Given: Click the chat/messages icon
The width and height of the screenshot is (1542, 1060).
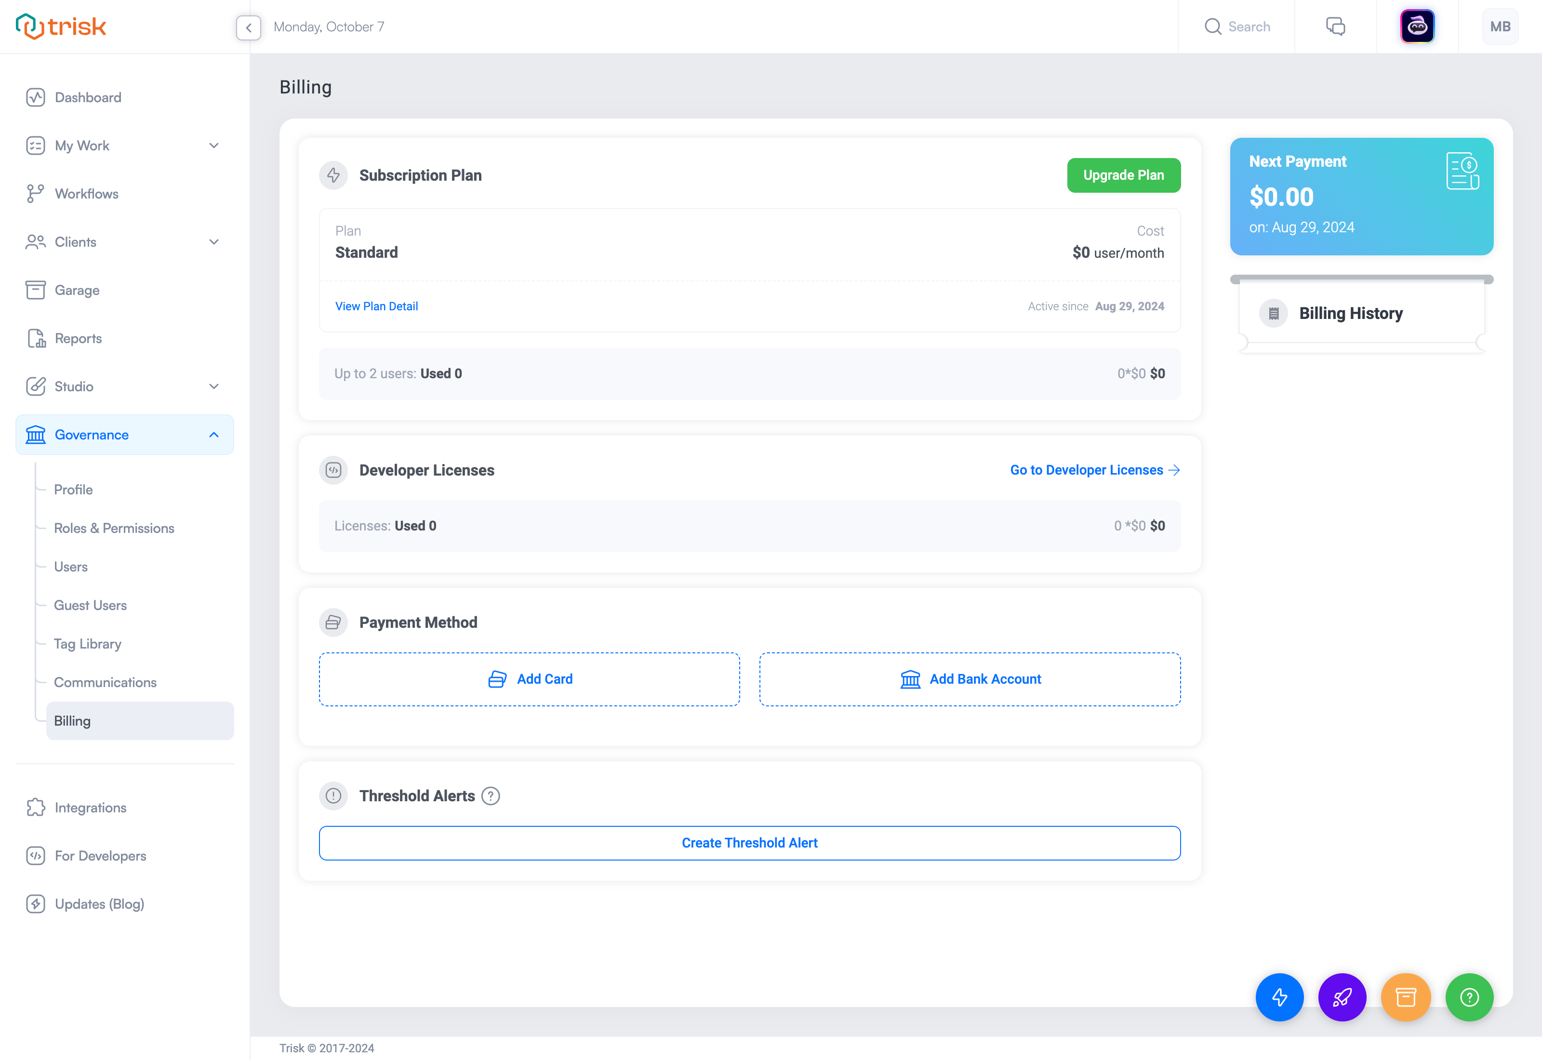Looking at the screenshot, I should pyautogui.click(x=1336, y=26).
